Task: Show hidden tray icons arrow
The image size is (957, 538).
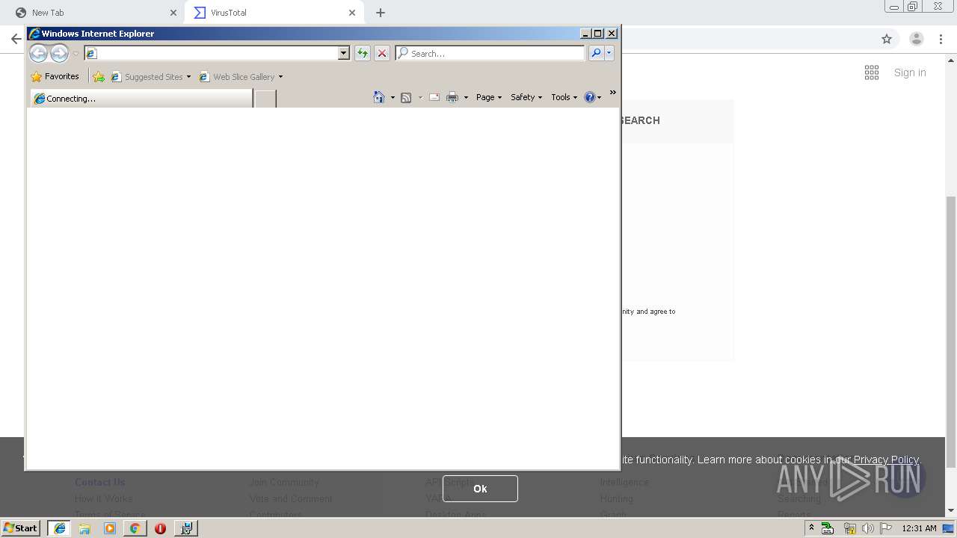Action: click(811, 528)
